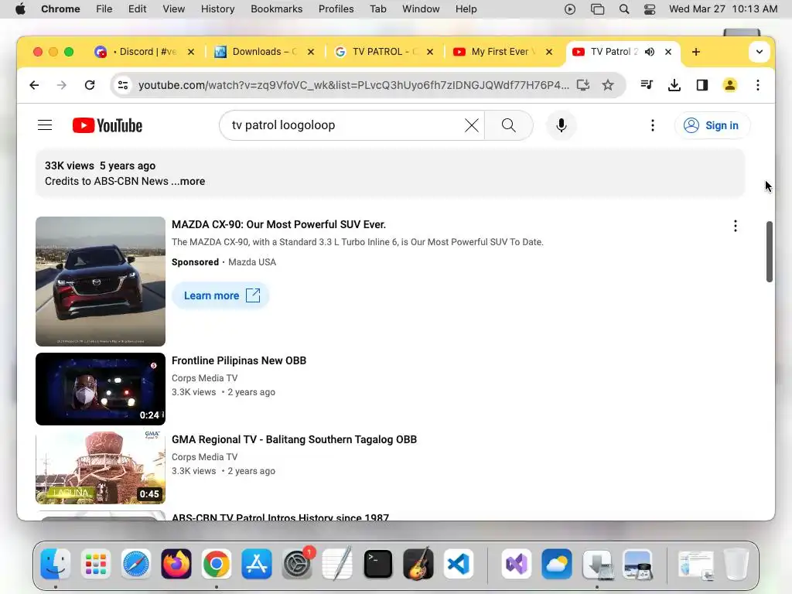The height and width of the screenshot is (594, 792).
Task: Open Launchpad from the Dock
Action: [95, 564]
